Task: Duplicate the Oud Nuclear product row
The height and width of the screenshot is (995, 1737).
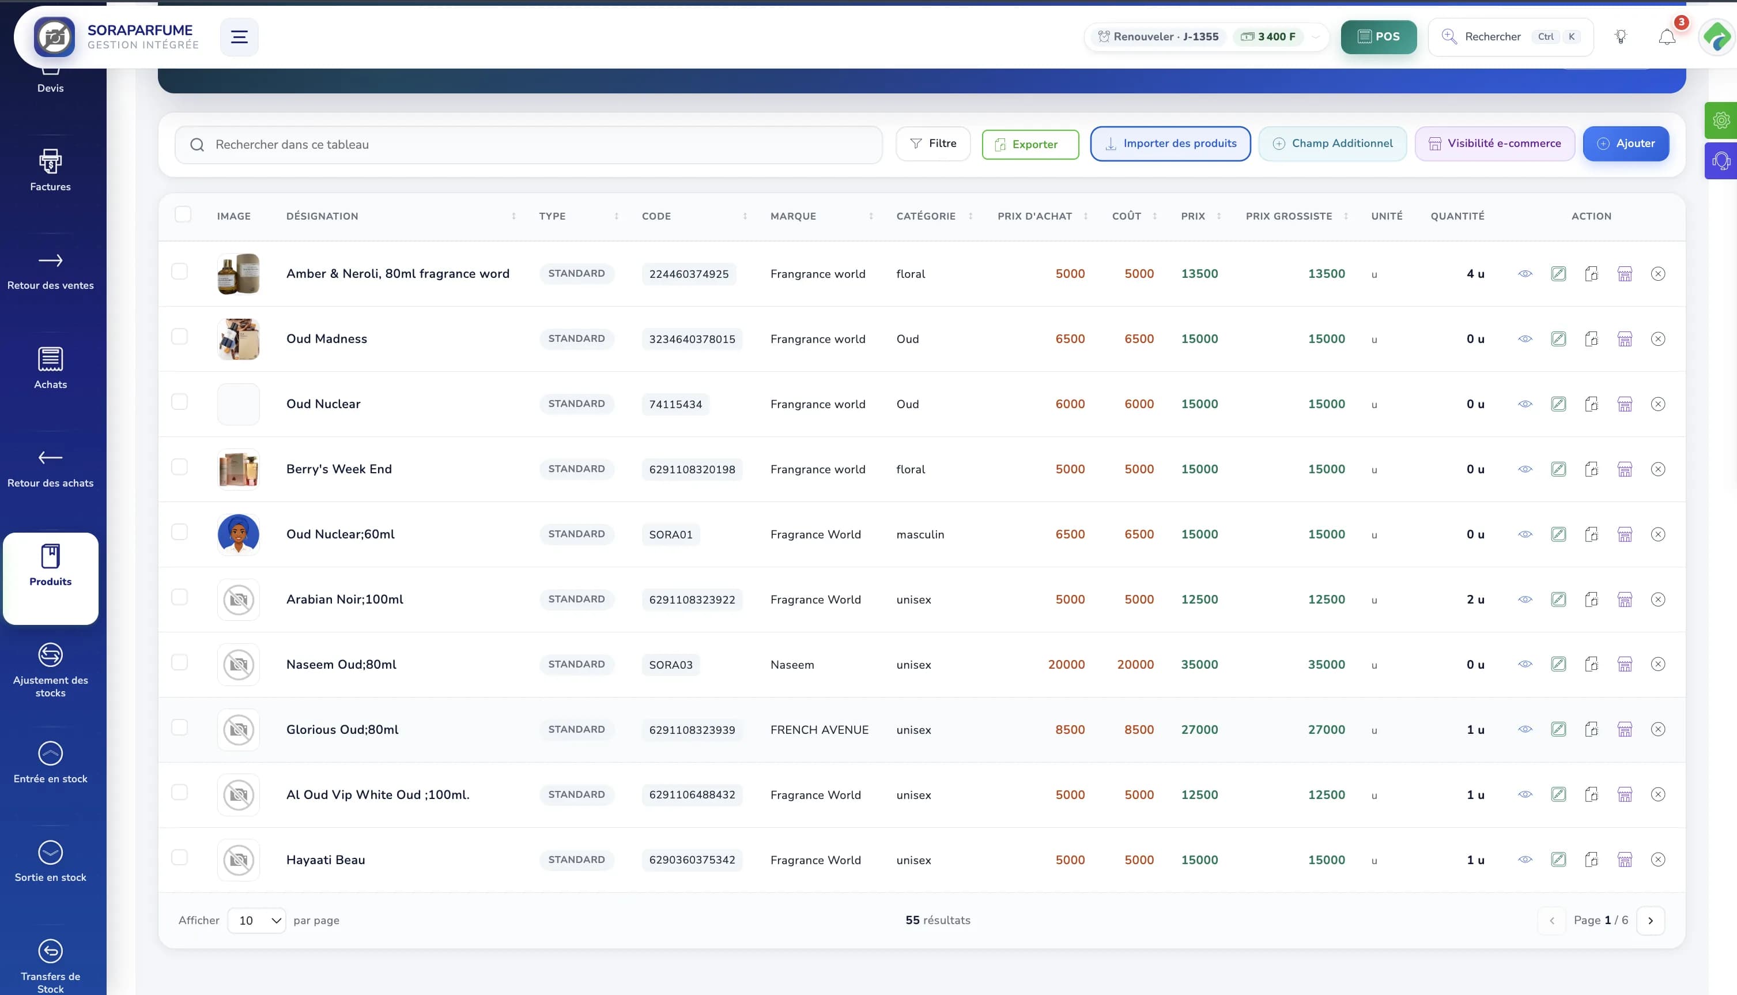Action: 1592,405
